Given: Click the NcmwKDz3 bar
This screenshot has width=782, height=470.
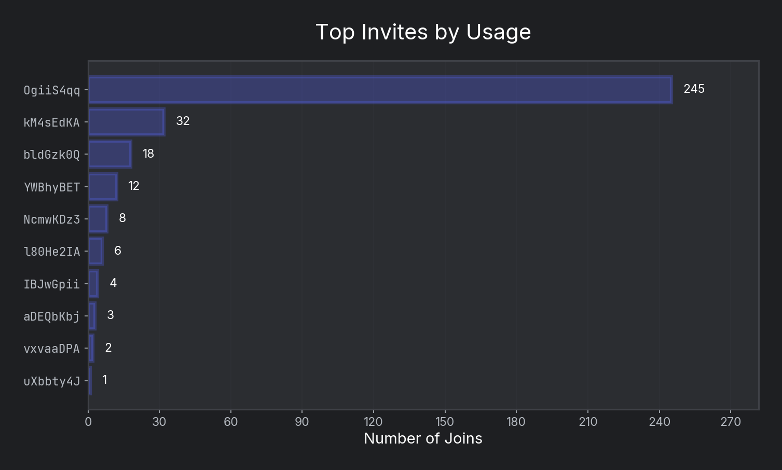Looking at the screenshot, I should click(x=98, y=219).
